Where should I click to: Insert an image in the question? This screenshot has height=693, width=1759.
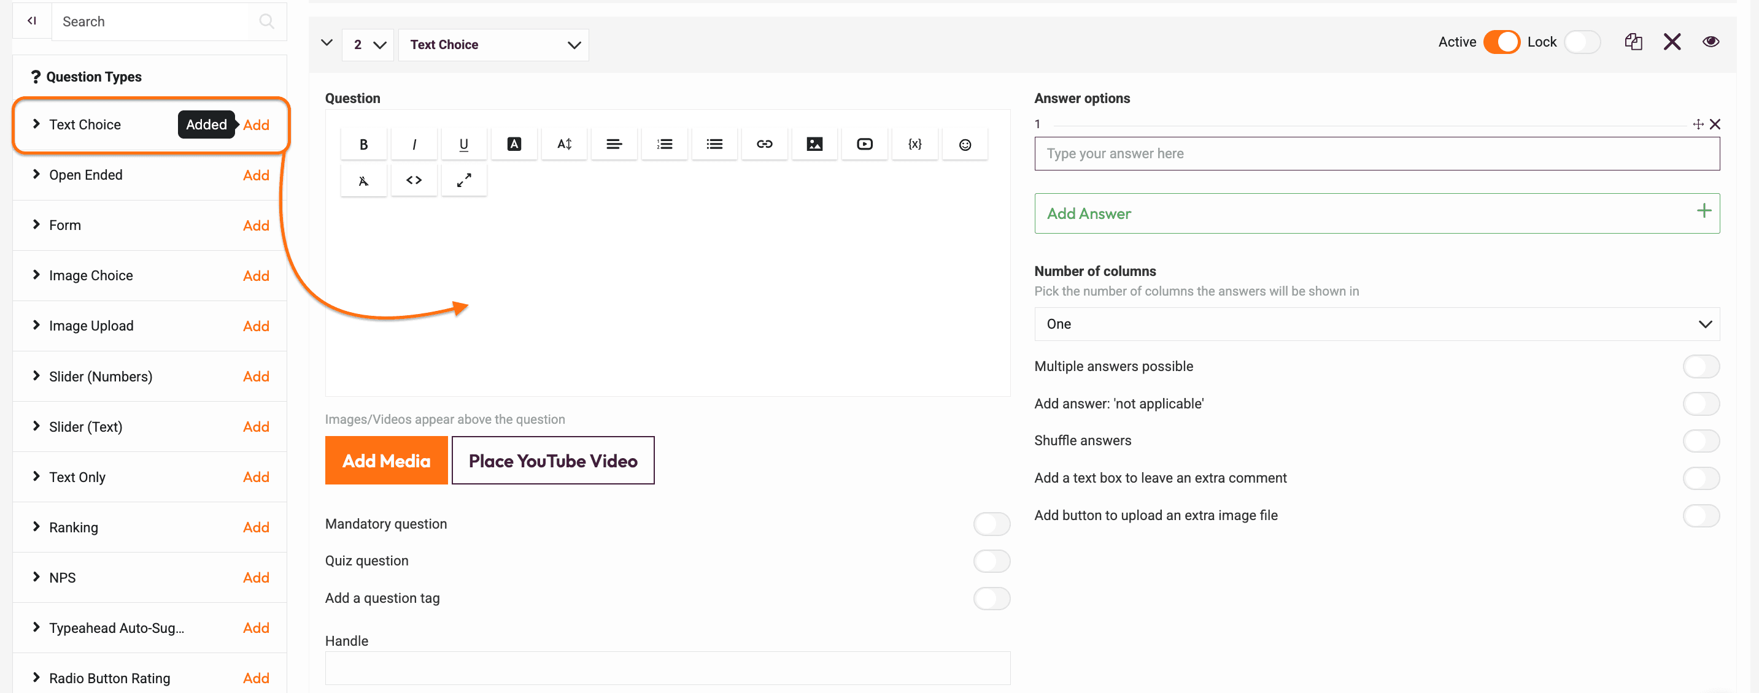pos(814,144)
